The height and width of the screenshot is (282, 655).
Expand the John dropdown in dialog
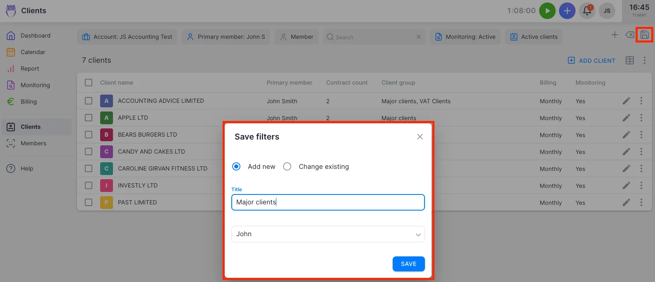tap(328, 234)
